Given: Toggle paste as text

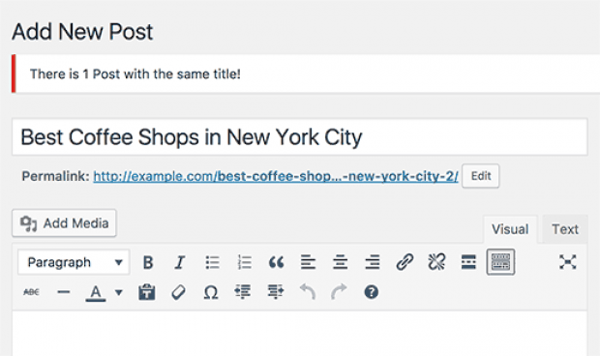Looking at the screenshot, I should tap(146, 292).
